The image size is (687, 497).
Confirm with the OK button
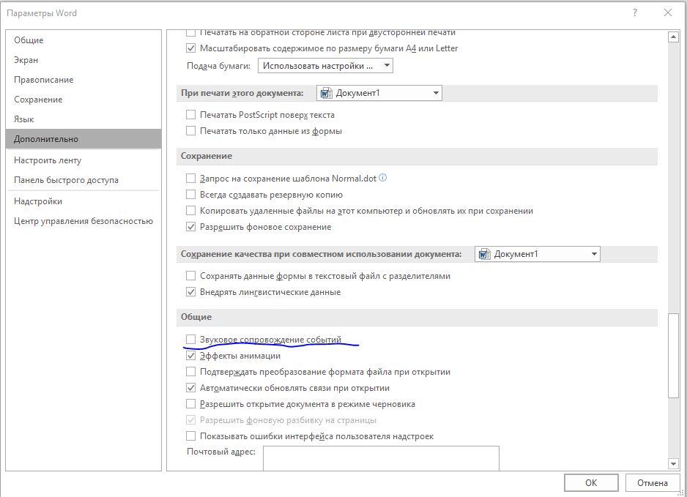coord(591,482)
